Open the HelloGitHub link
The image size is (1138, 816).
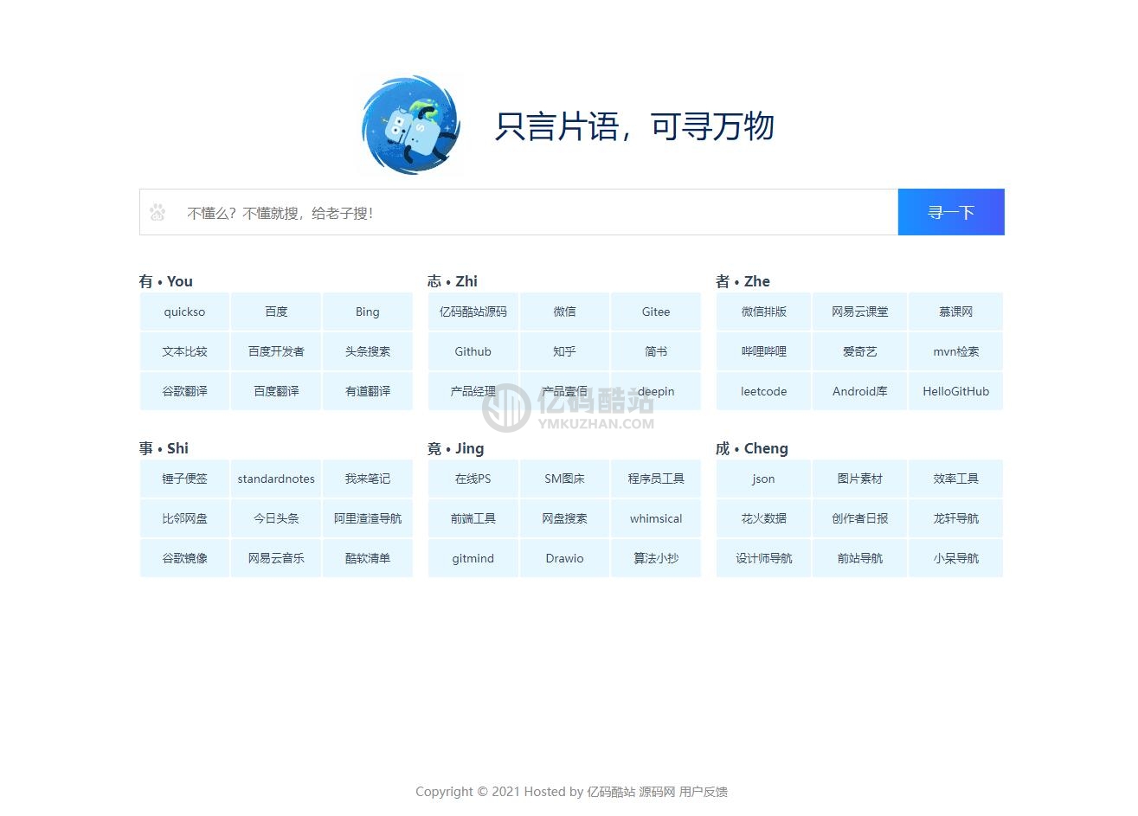(x=956, y=391)
